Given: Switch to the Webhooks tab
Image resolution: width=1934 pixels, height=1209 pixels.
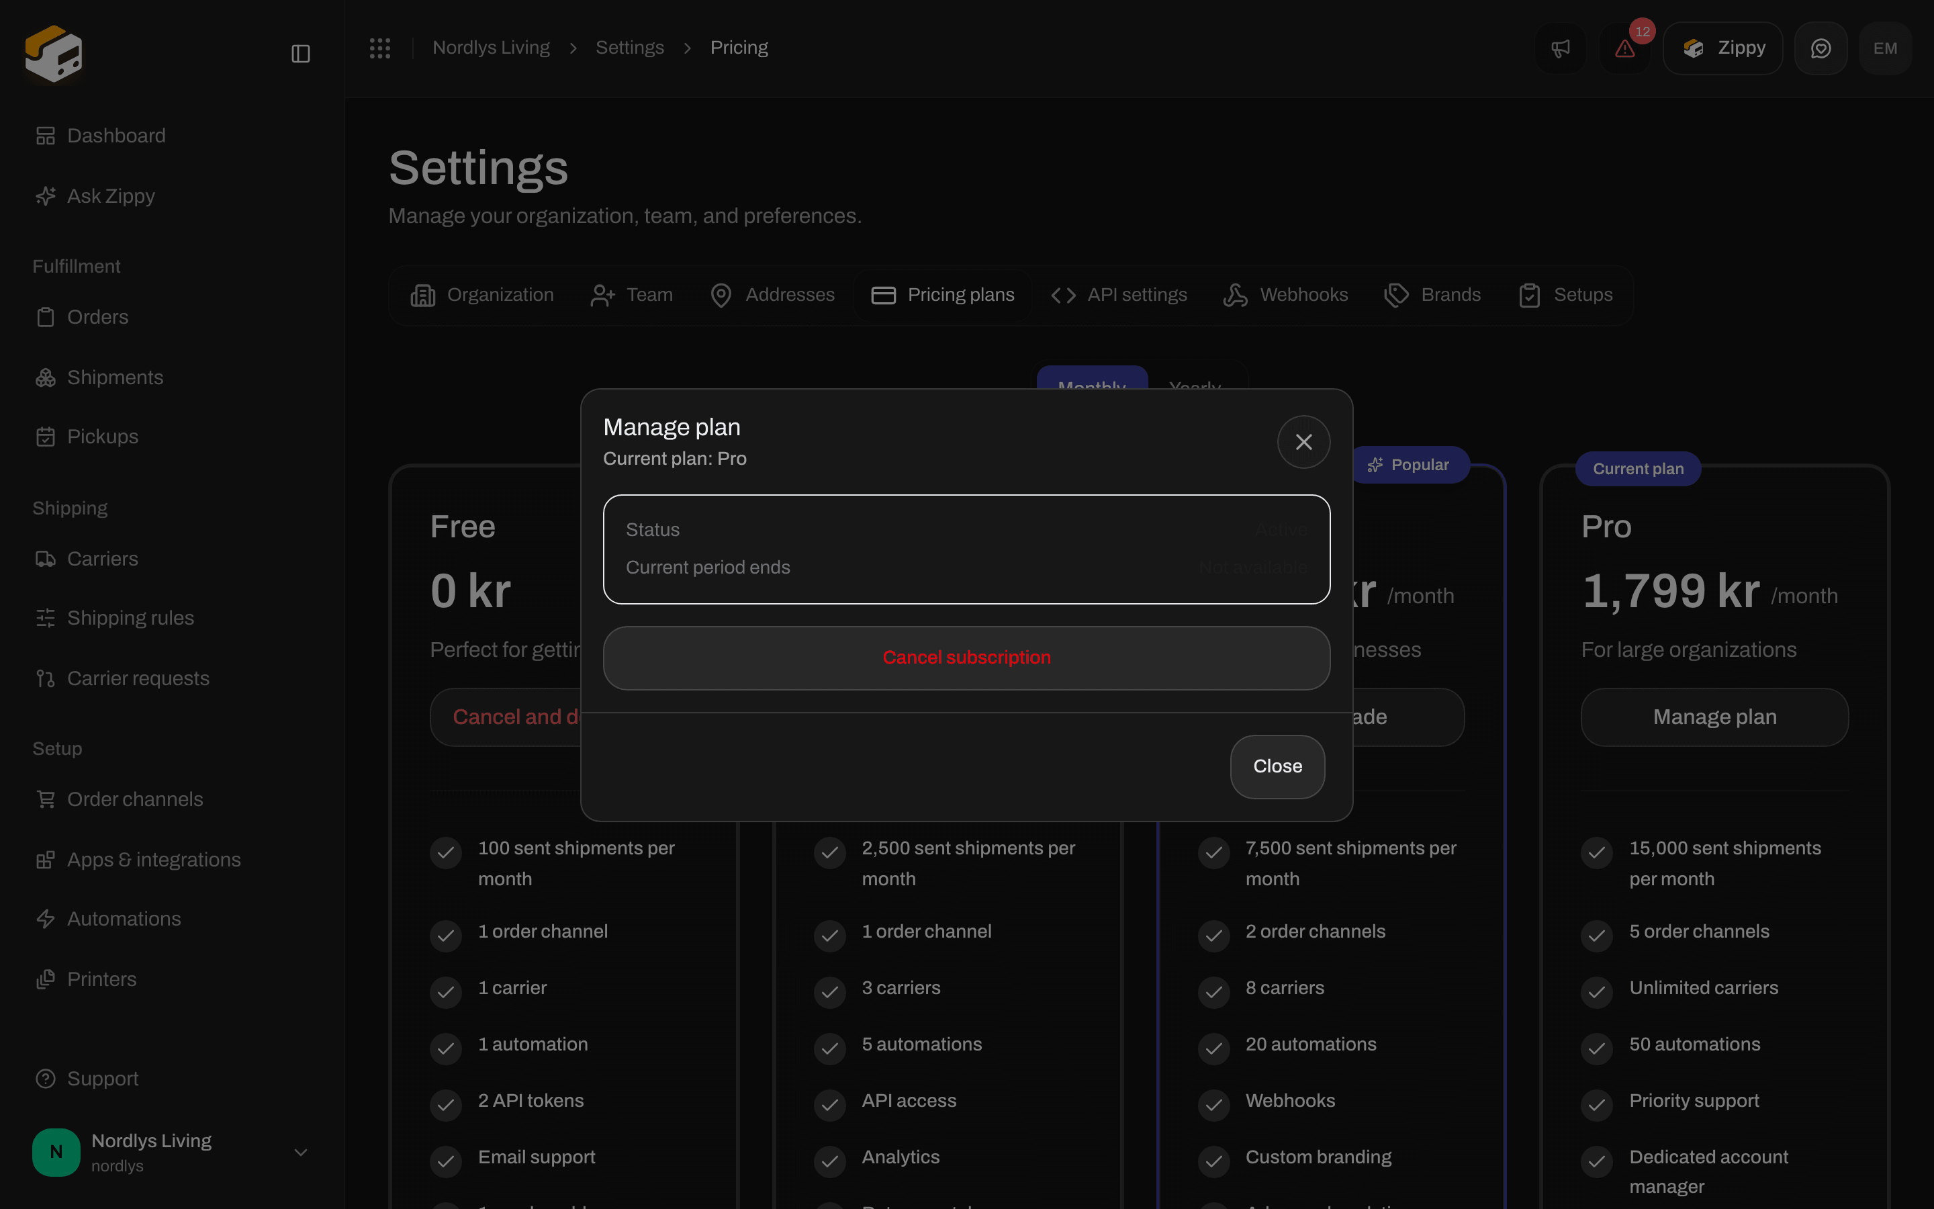Looking at the screenshot, I should click(1285, 296).
